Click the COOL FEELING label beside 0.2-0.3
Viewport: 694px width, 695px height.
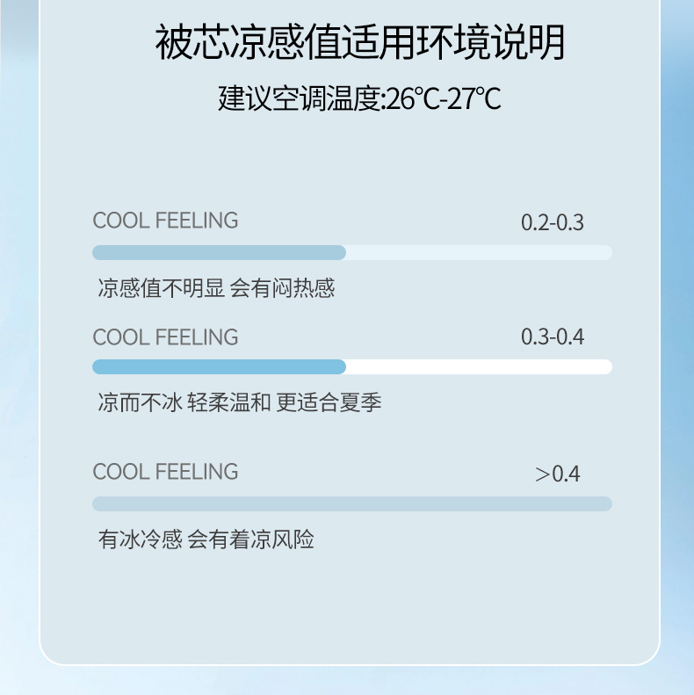(x=165, y=221)
